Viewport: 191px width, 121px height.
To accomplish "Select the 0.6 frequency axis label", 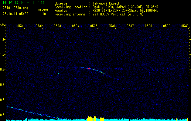I will pos(3,115).
